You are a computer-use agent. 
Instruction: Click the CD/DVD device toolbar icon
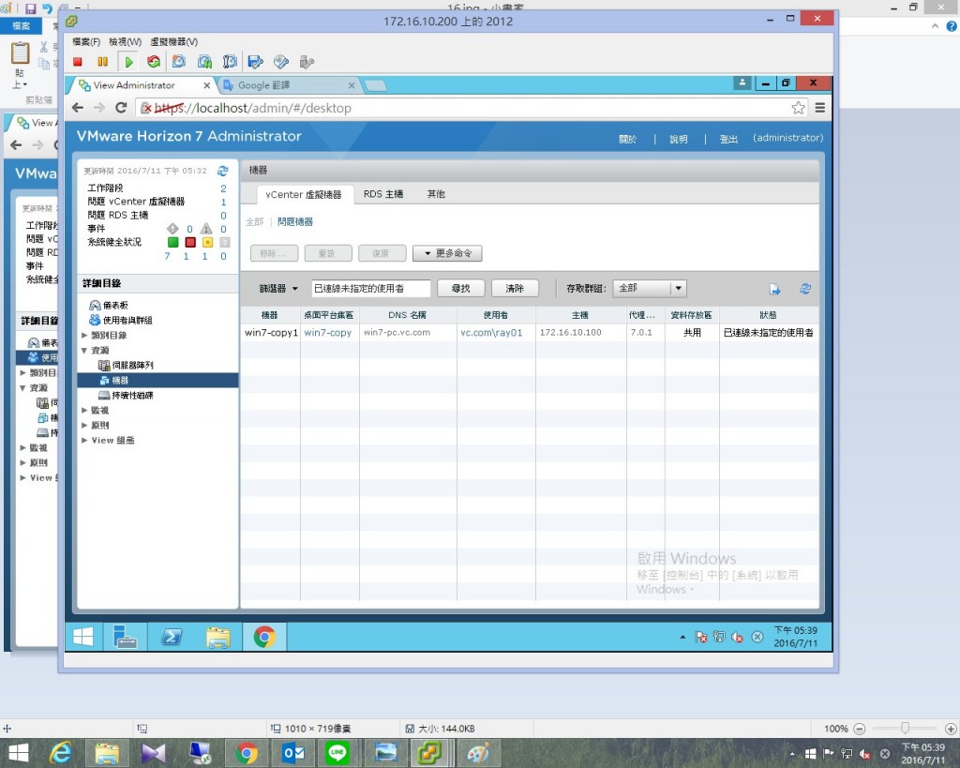(281, 62)
